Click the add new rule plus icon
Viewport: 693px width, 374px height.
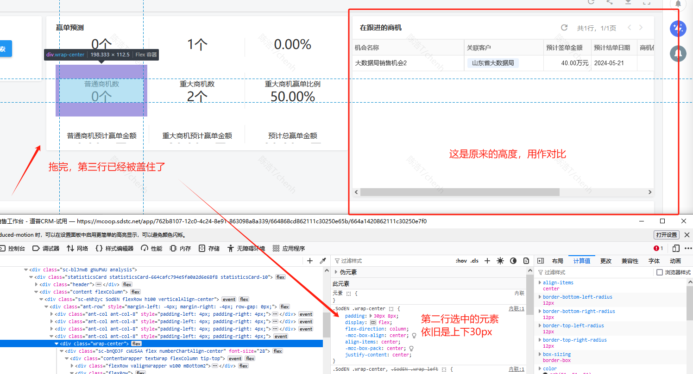[487, 261]
